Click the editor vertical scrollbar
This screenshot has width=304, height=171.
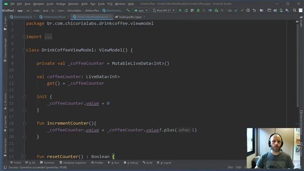tap(297, 66)
